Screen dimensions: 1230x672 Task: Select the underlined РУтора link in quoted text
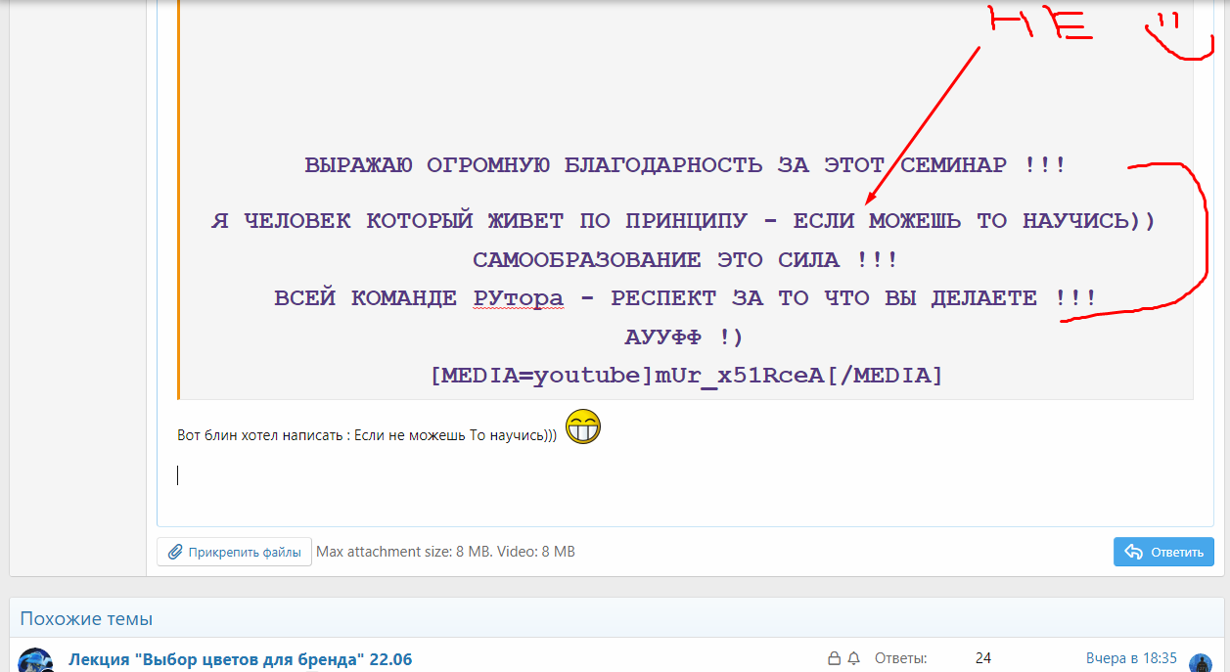(x=518, y=297)
